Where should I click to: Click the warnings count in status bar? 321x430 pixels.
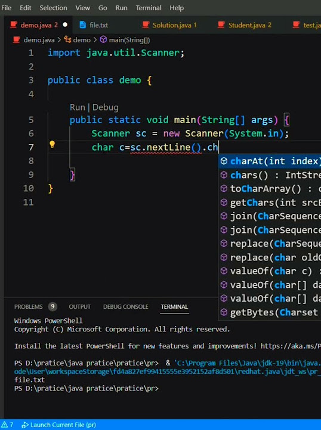click(7, 425)
